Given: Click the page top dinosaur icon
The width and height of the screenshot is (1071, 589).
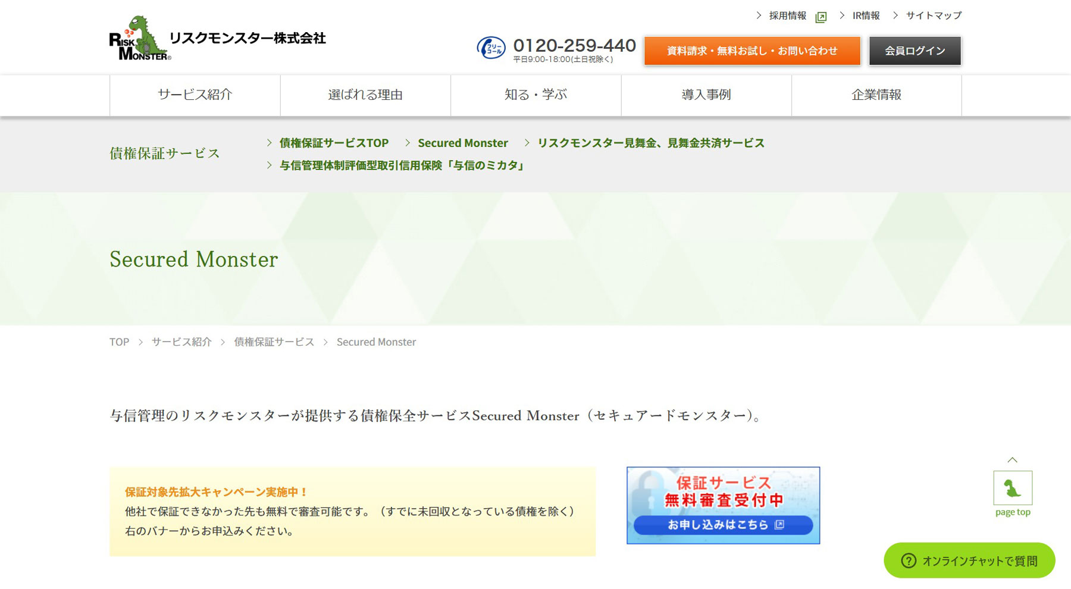Looking at the screenshot, I should point(1013,488).
